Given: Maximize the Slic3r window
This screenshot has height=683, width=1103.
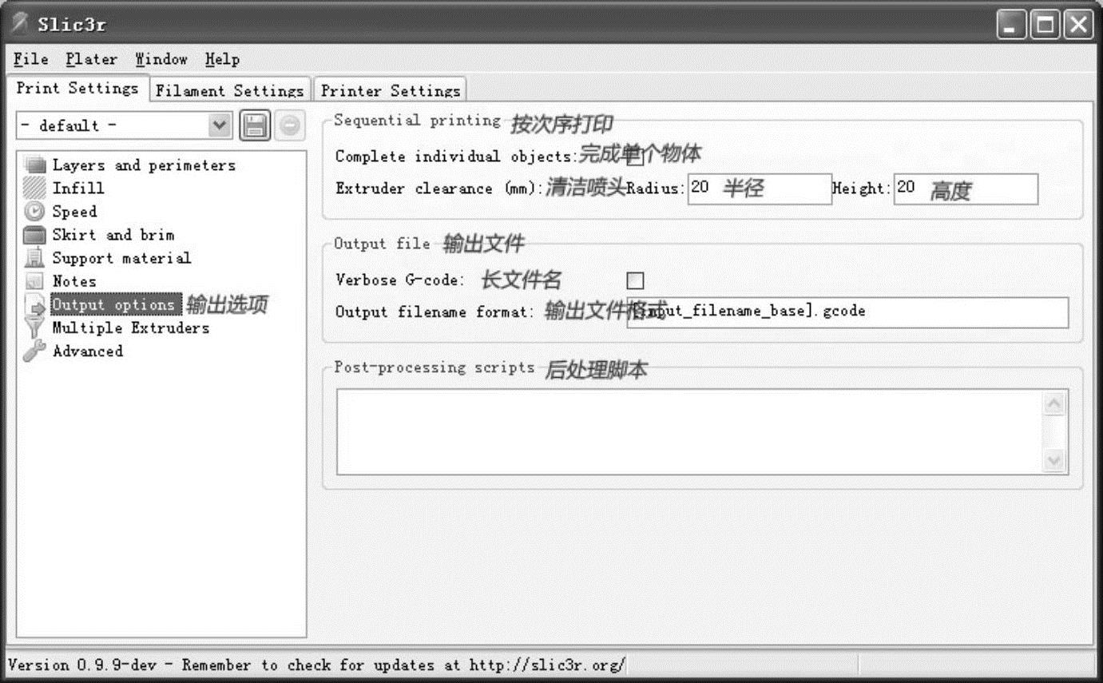Looking at the screenshot, I should pos(1045,26).
